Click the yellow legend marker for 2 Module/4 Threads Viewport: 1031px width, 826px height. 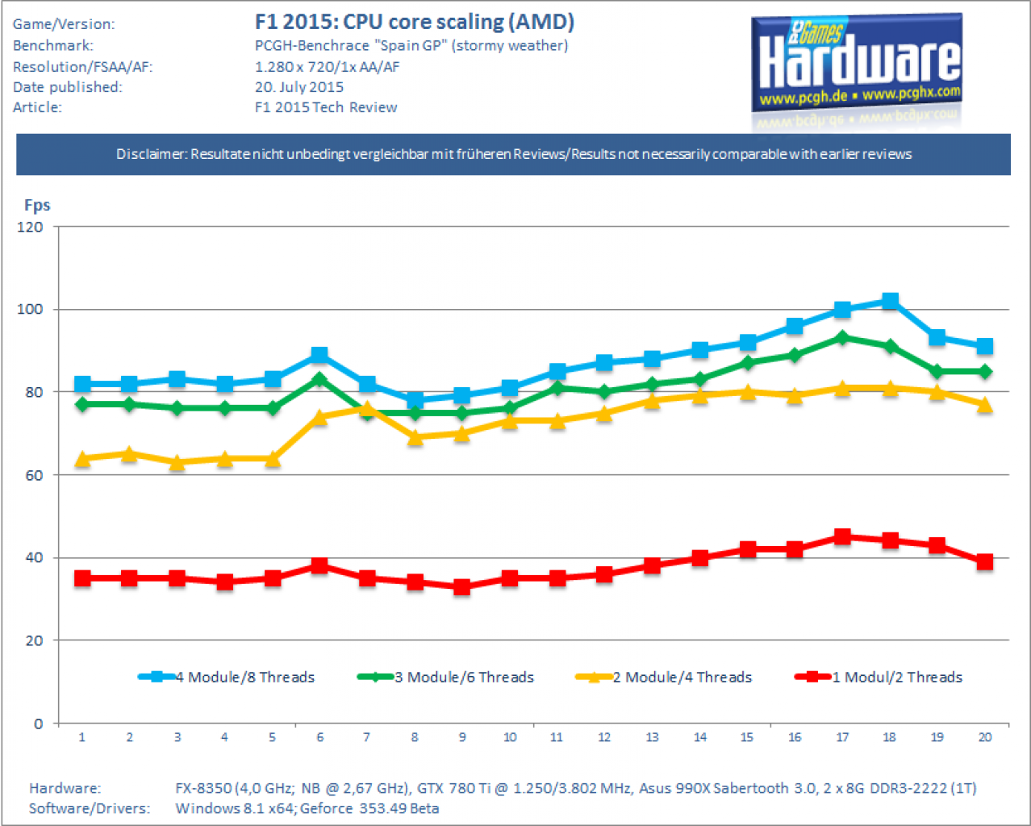[594, 677]
